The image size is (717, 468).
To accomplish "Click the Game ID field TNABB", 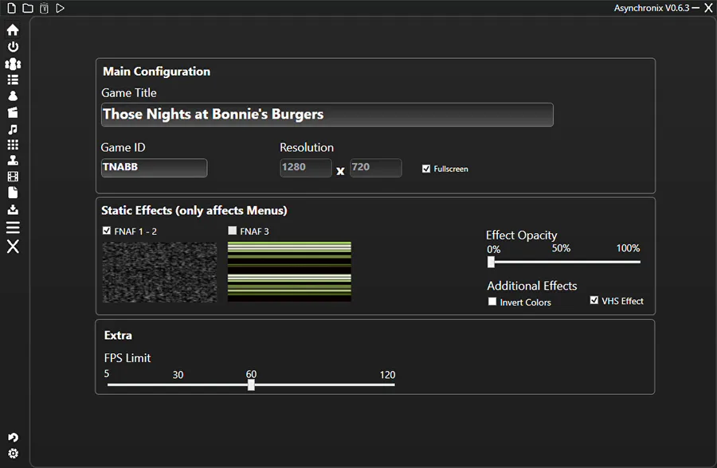I will coord(154,168).
